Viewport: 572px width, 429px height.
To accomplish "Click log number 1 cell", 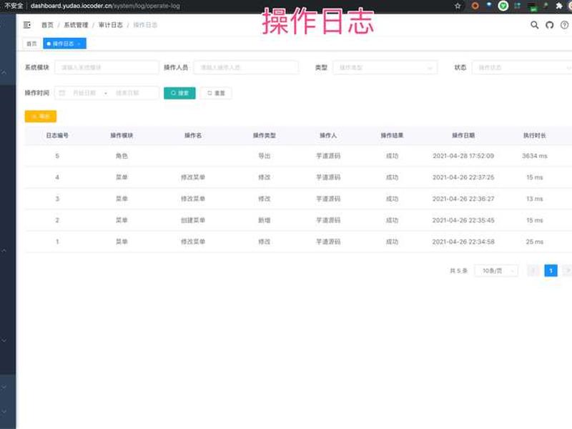I will click(57, 242).
